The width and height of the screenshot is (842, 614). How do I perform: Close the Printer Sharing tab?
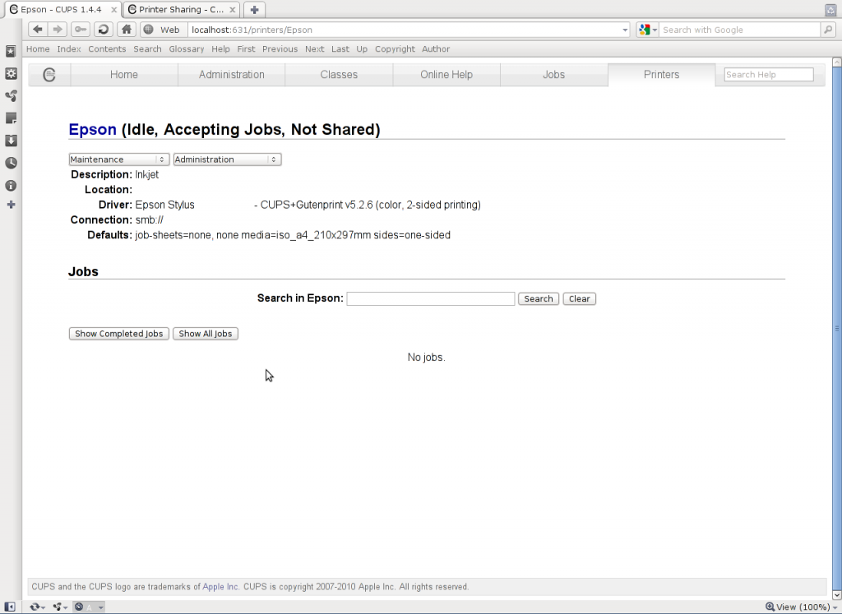coord(232,10)
